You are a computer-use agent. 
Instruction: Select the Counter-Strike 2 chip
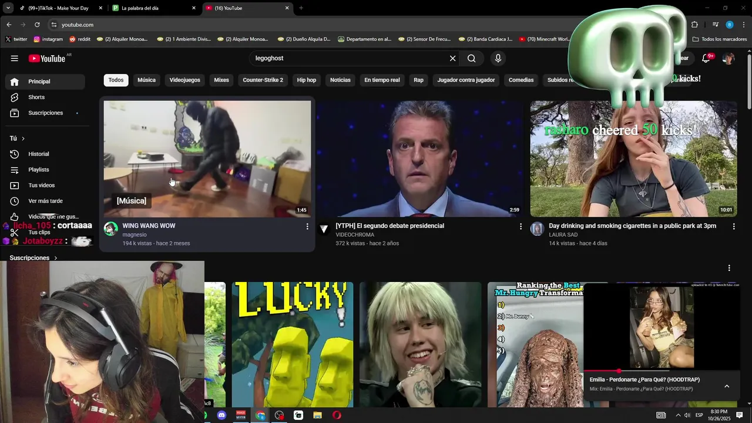tap(263, 80)
